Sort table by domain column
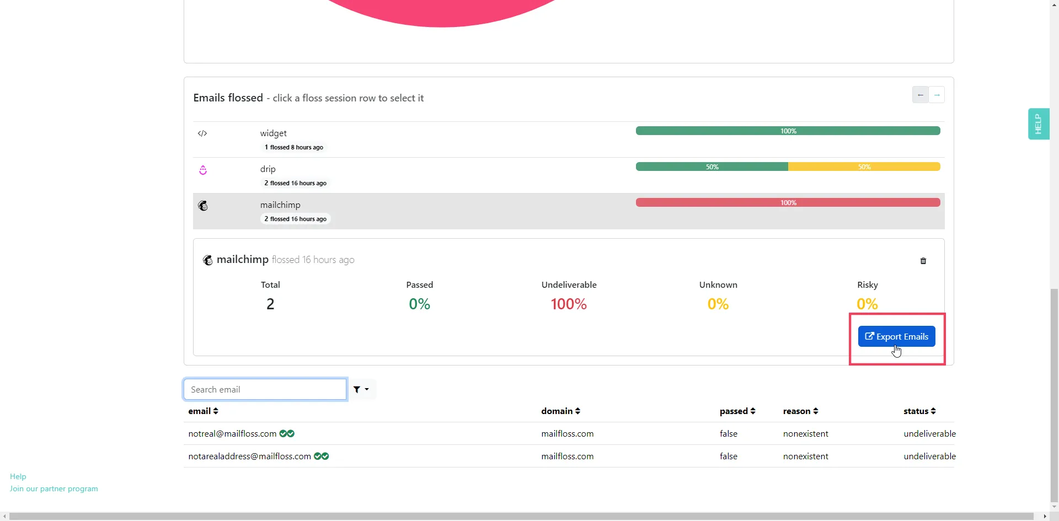The image size is (1059, 521). 561,411
